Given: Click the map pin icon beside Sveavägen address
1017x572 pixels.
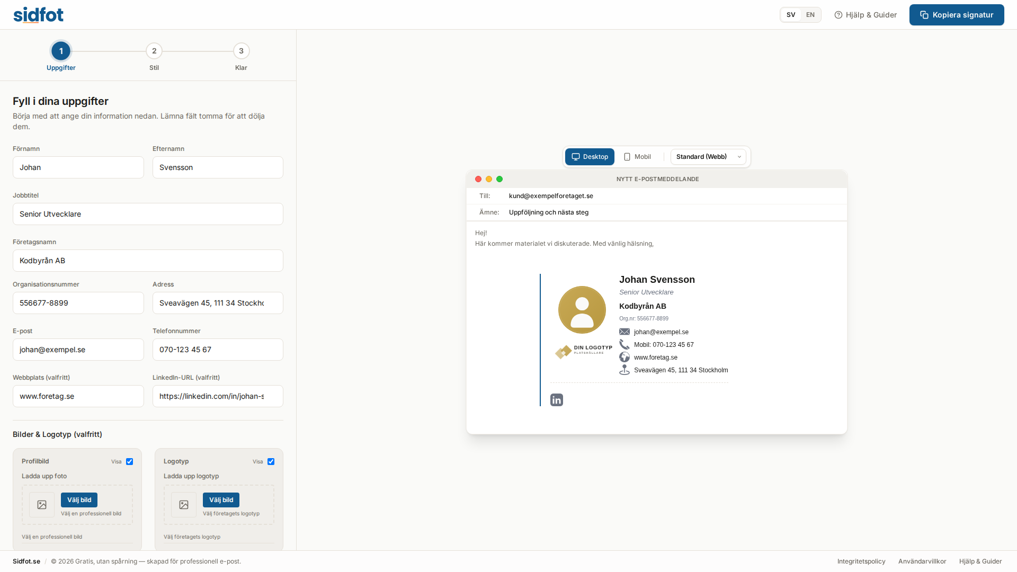Looking at the screenshot, I should click(625, 370).
